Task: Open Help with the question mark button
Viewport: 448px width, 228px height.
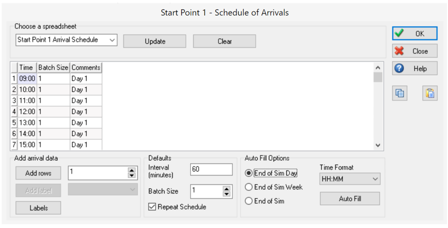Action: pyautogui.click(x=415, y=69)
